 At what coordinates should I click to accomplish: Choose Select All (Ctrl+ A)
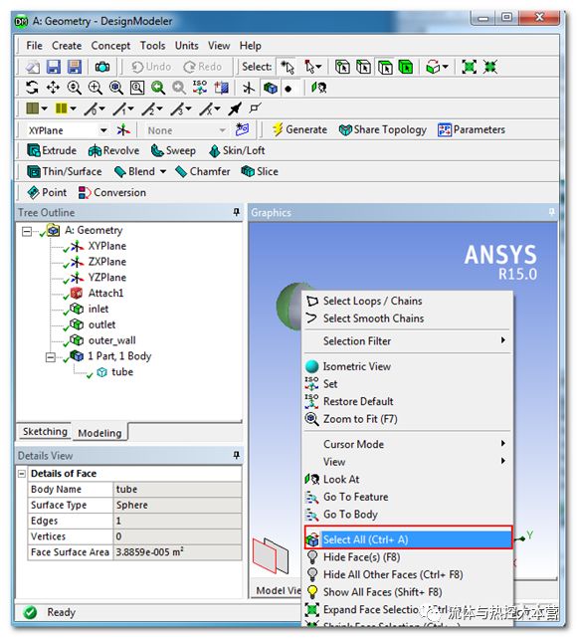click(408, 538)
